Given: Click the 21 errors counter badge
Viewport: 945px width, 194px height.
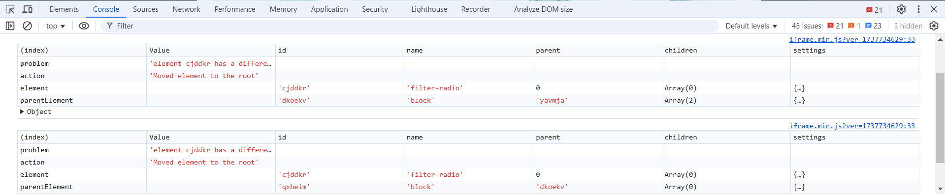Looking at the screenshot, I should 875,10.
